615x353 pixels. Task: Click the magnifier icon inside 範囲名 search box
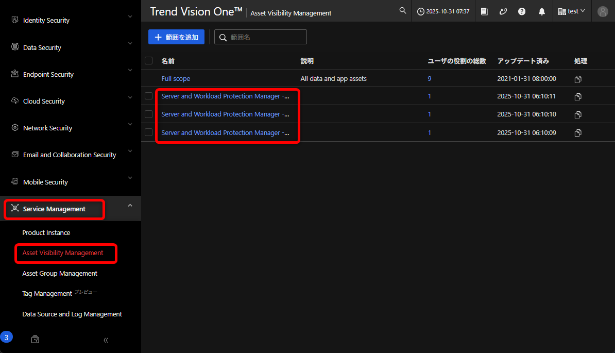coord(223,37)
